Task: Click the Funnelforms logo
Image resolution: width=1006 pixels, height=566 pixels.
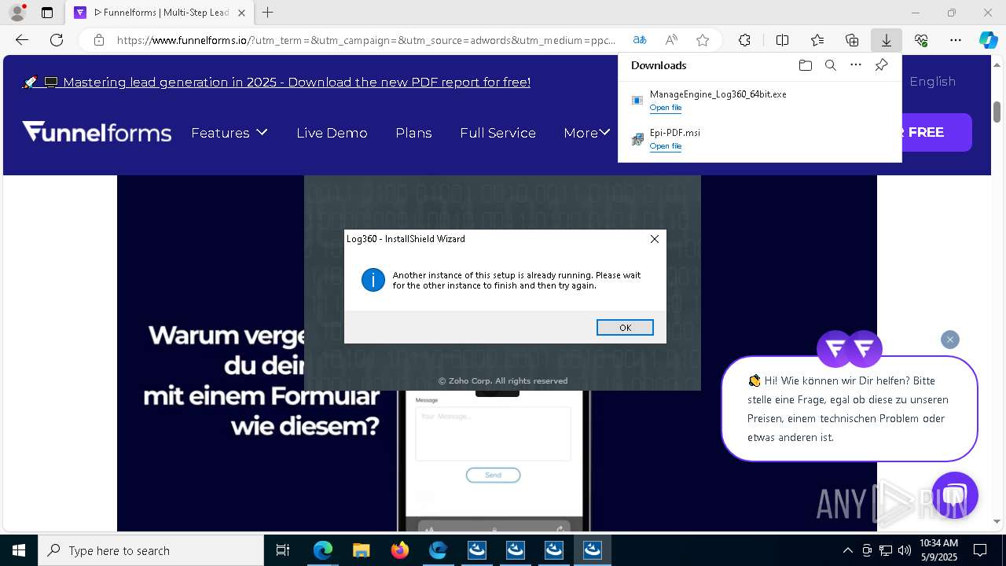Action: click(97, 132)
